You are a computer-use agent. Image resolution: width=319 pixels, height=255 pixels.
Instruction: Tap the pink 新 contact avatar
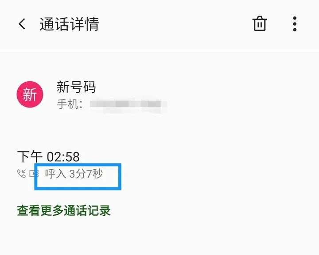tap(30, 94)
